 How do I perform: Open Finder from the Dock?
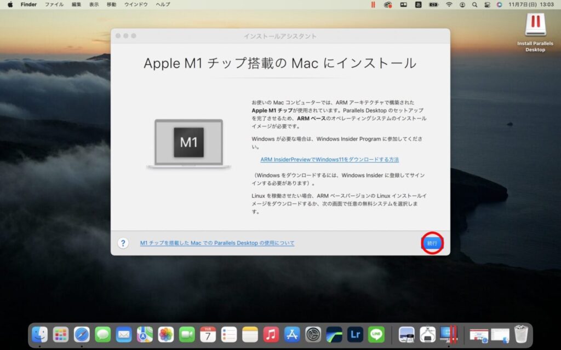click(39, 335)
